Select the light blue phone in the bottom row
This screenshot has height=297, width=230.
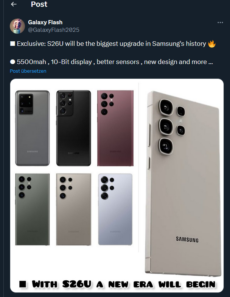click(x=115, y=209)
